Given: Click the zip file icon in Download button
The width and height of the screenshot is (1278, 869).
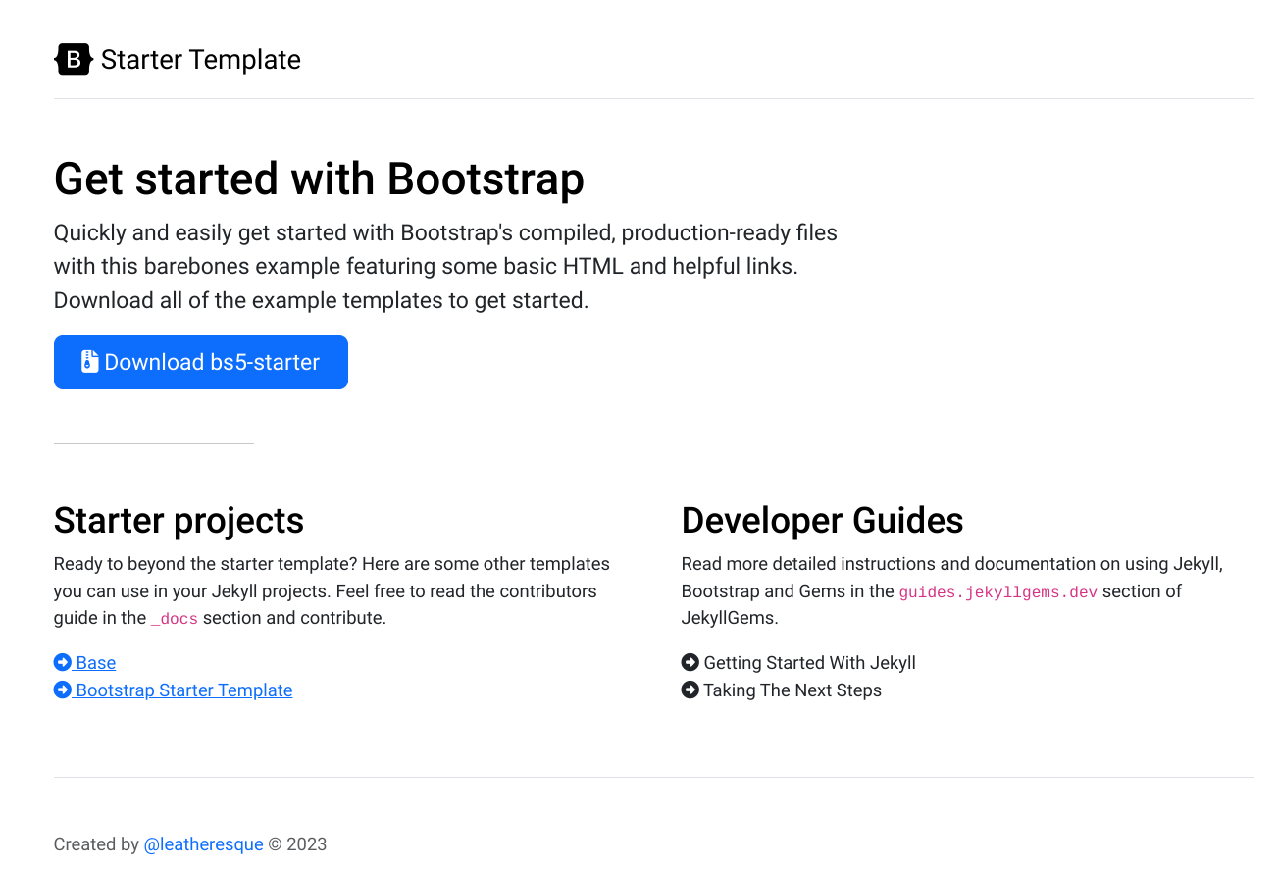Looking at the screenshot, I should (x=90, y=361).
